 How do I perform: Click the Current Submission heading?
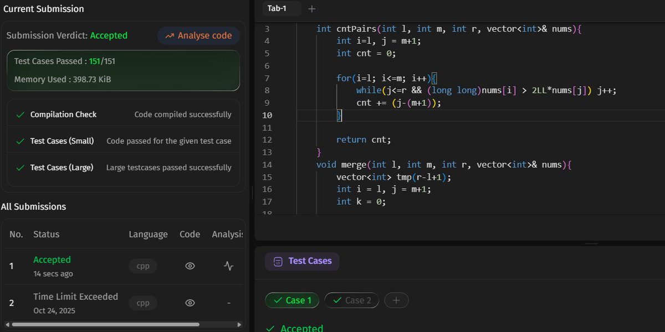coord(44,9)
